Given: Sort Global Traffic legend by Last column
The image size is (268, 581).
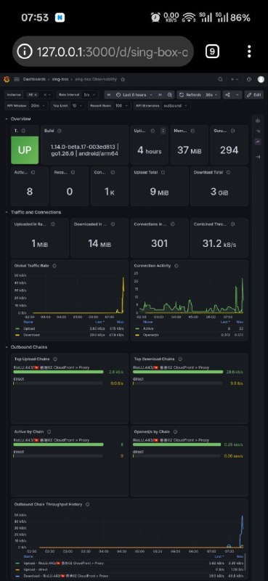Looking at the screenshot, I should coord(100,322).
